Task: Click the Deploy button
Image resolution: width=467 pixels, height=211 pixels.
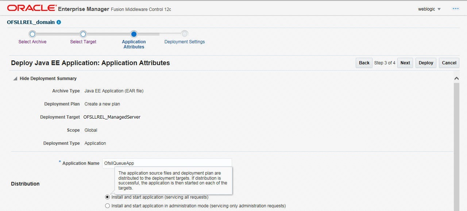Action: pyautogui.click(x=426, y=63)
